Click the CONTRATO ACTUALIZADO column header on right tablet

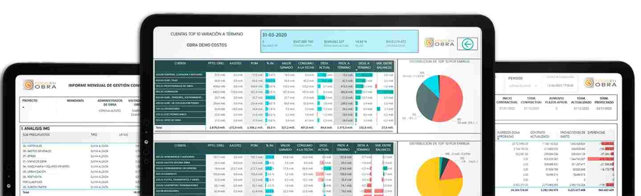coord(540,134)
